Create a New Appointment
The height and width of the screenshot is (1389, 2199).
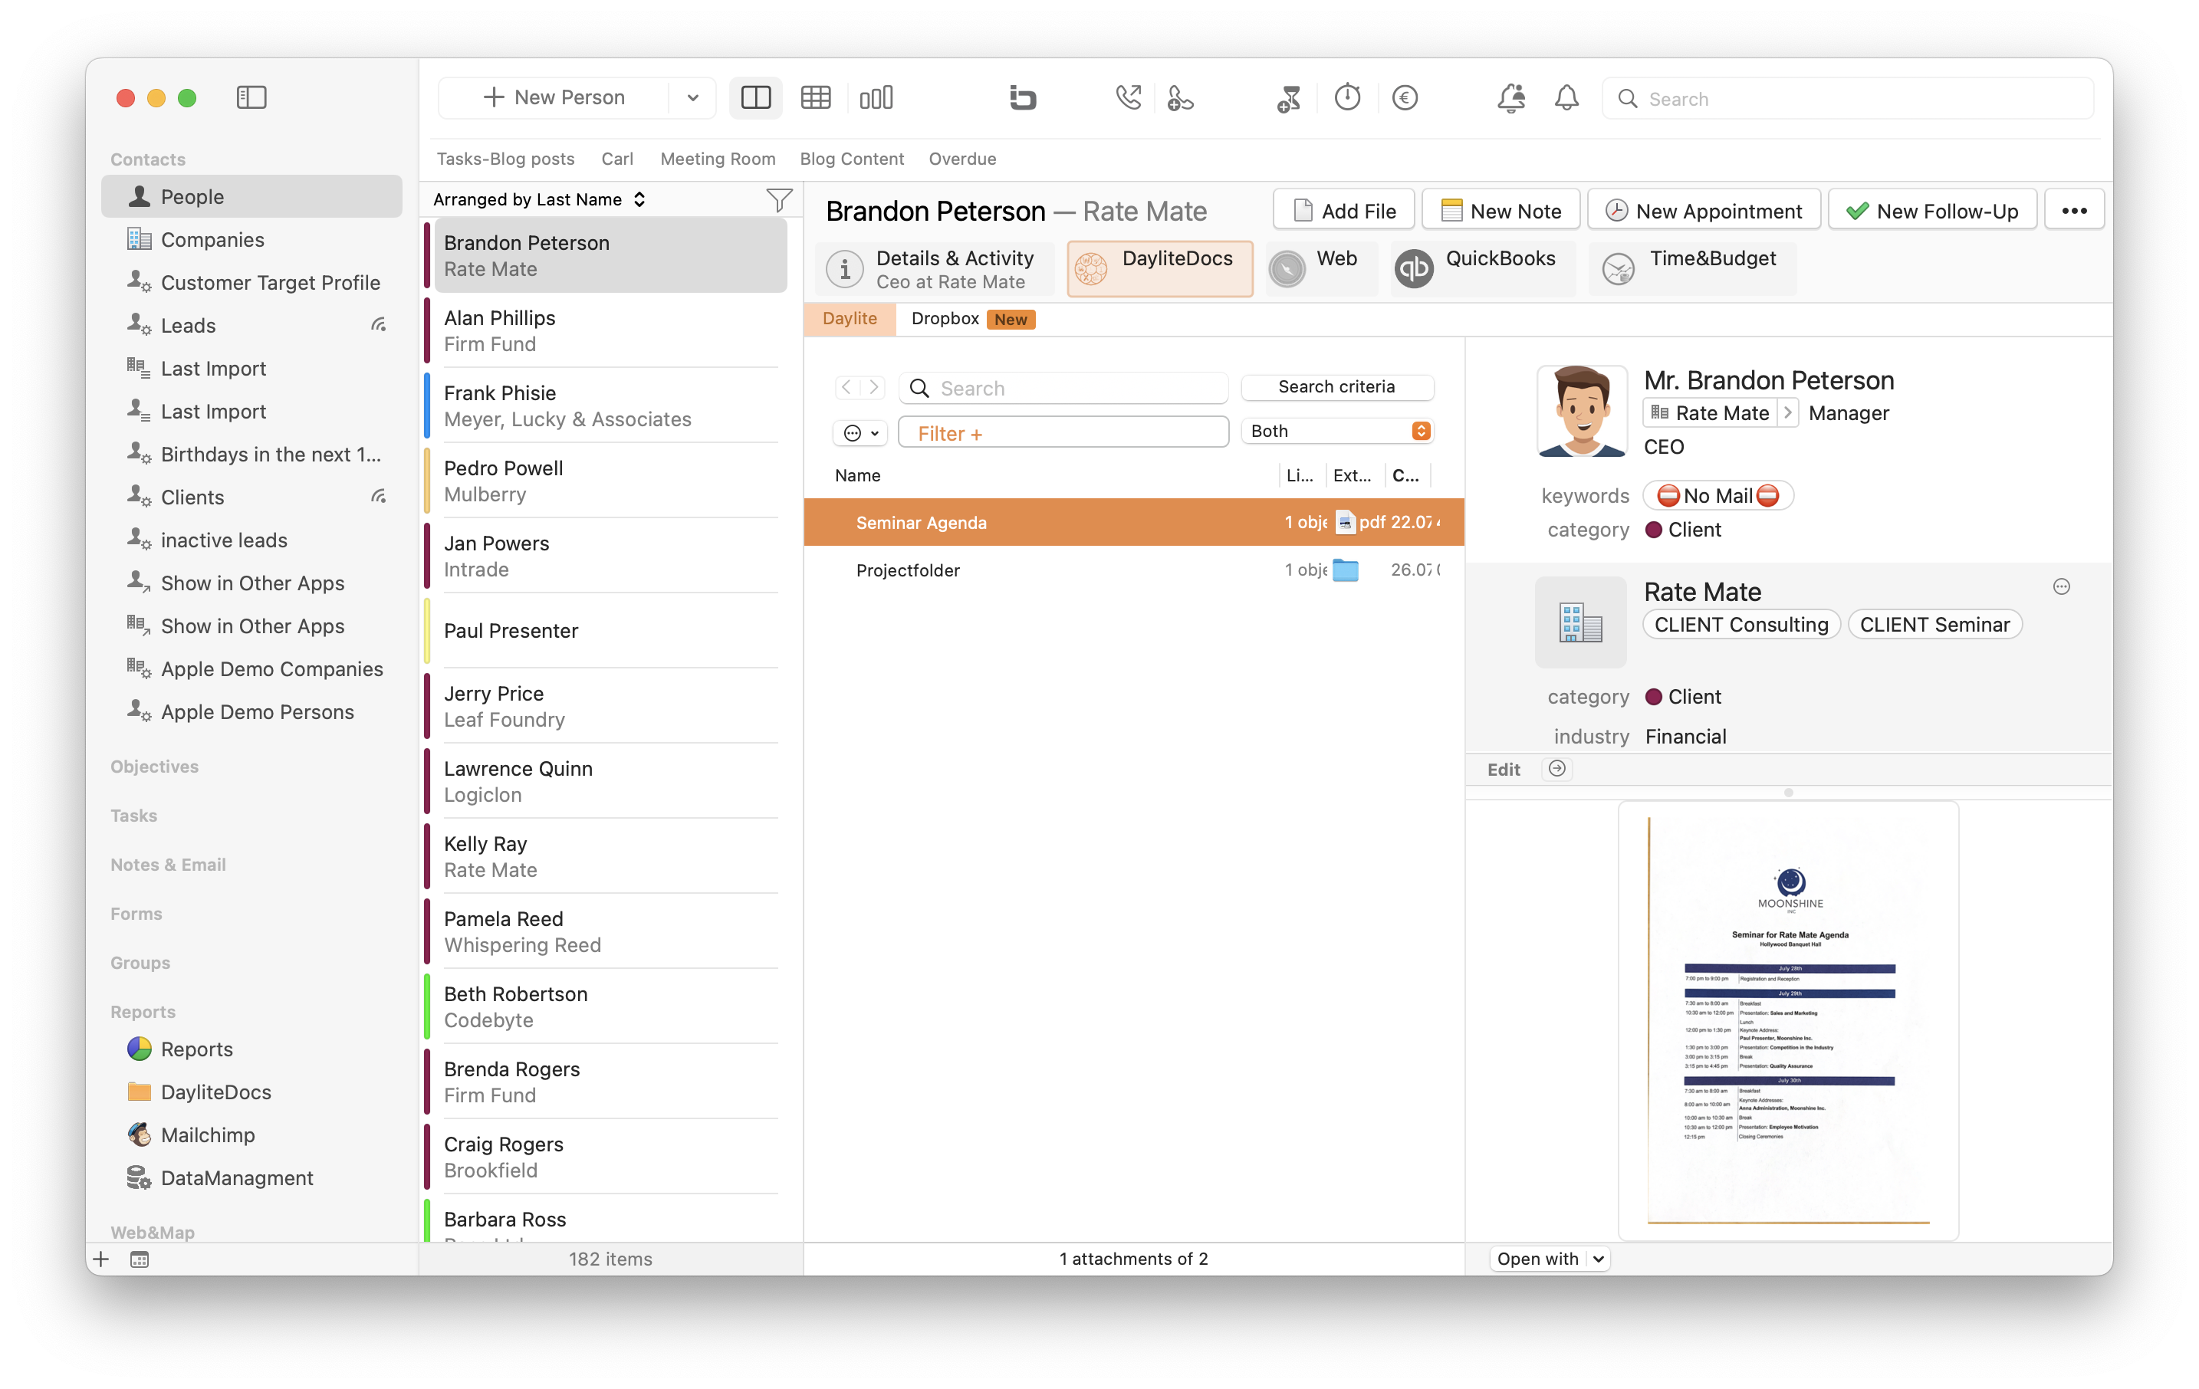1704,211
